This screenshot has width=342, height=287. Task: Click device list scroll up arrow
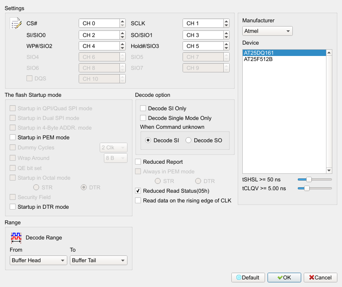point(329,53)
